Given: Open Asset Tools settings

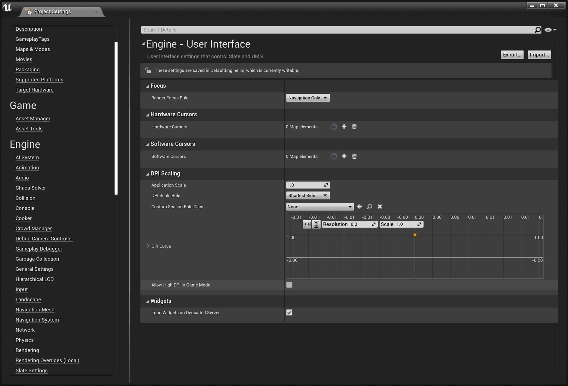Looking at the screenshot, I should 29,129.
